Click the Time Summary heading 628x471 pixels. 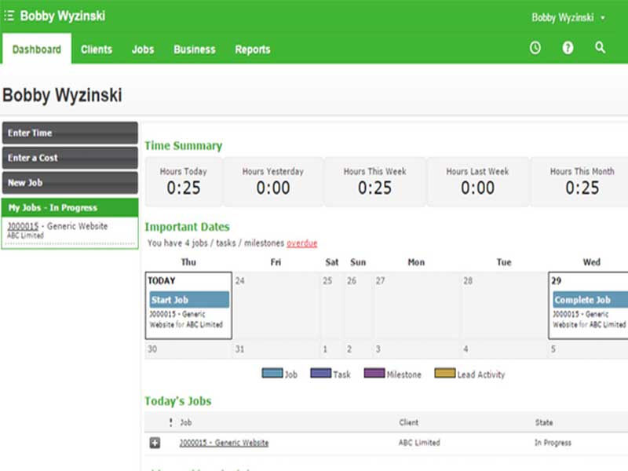[184, 146]
